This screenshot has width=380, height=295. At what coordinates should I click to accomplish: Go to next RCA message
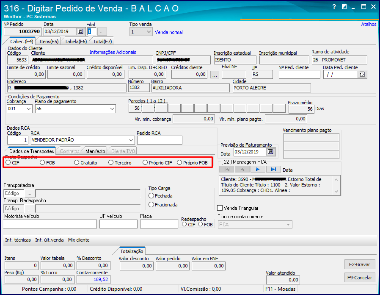click(257, 170)
